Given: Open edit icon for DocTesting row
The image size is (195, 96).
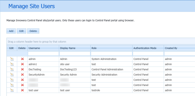Looking at the screenshot, I should [x=12, y=69].
